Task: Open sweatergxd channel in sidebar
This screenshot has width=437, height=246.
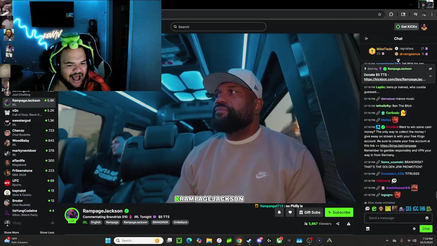Action: coord(29,122)
